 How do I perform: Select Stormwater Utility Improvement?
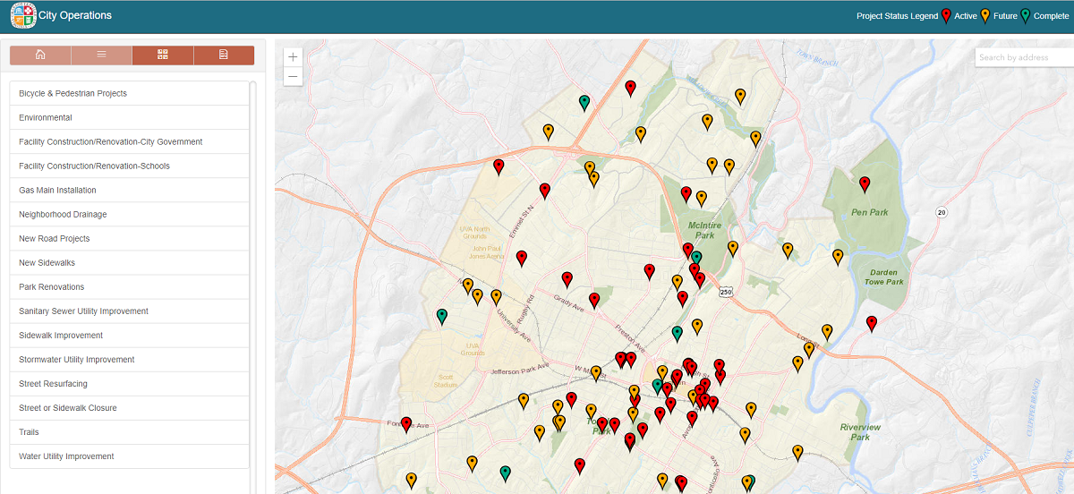pos(129,359)
